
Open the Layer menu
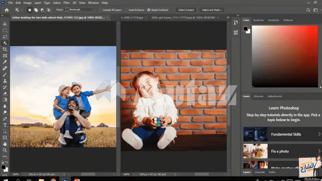coord(37,3)
